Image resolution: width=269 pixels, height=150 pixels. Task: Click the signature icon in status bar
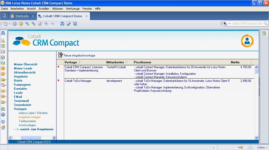250,147
